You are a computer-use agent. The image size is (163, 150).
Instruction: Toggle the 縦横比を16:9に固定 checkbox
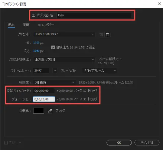click(53, 47)
